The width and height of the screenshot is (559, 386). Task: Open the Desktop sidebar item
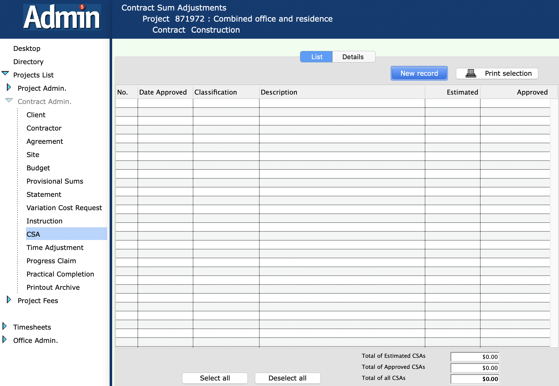tap(27, 49)
